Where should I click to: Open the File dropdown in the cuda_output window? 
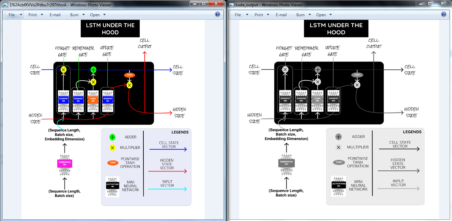coord(240,15)
